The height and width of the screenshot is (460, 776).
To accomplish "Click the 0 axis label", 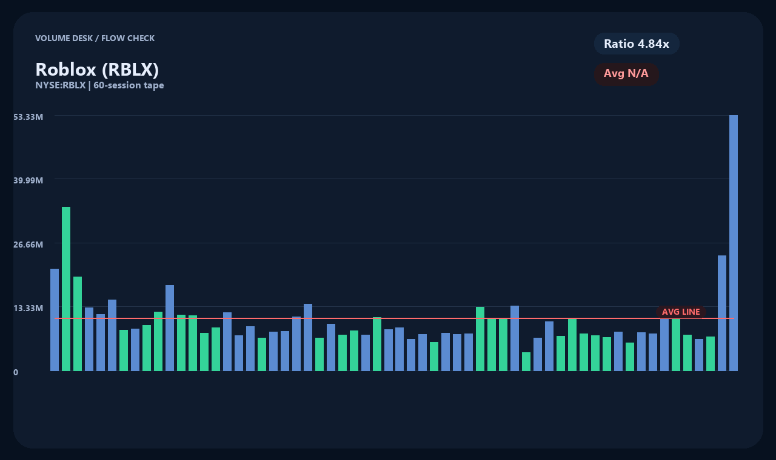I will 16,372.
